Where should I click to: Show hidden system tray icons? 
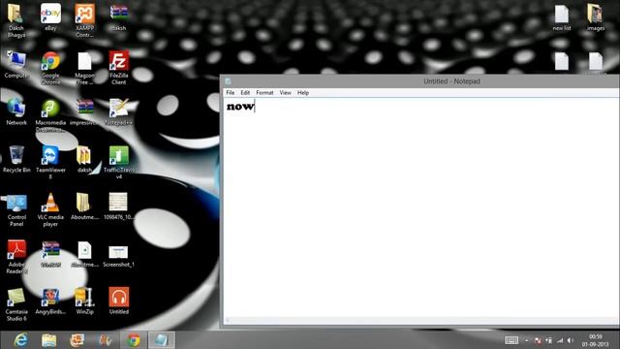[527, 340]
